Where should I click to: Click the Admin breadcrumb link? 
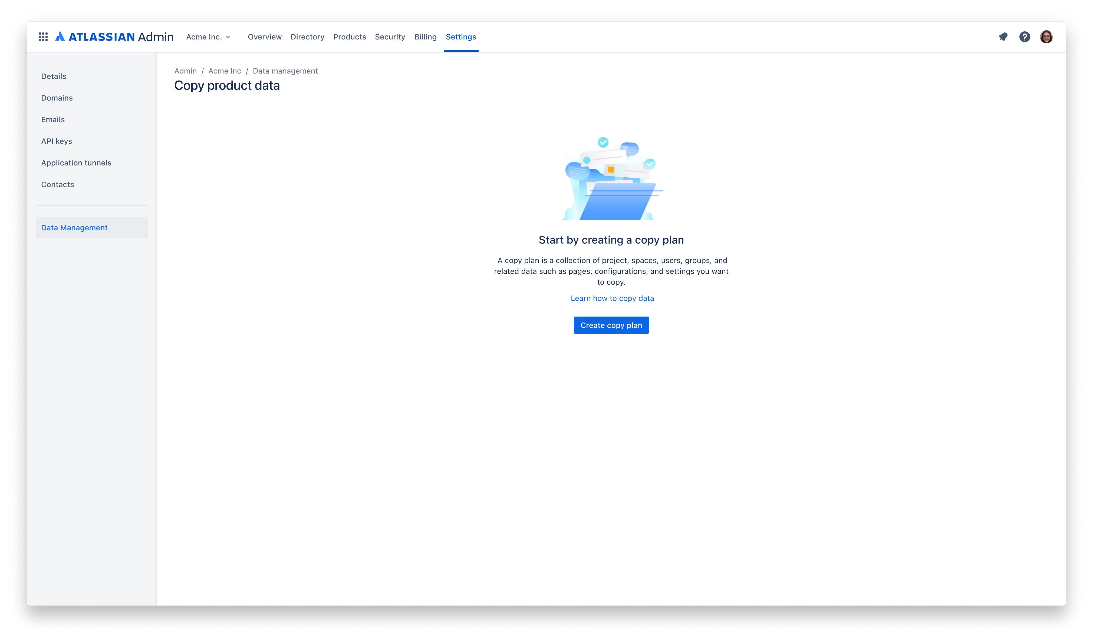185,71
